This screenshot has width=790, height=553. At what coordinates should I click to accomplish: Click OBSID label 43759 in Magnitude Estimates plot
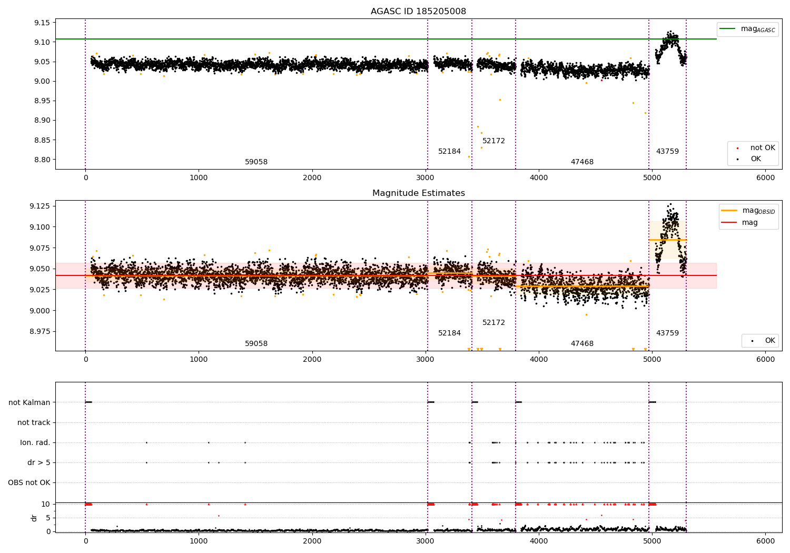pyautogui.click(x=667, y=333)
